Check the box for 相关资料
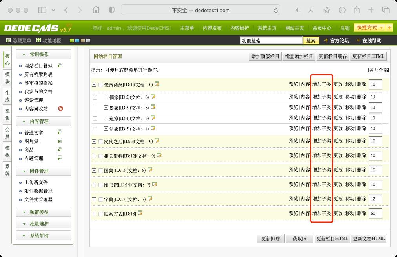 click(x=101, y=156)
